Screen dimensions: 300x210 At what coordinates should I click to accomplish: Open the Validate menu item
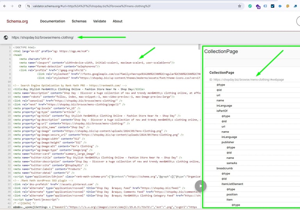[100, 21]
